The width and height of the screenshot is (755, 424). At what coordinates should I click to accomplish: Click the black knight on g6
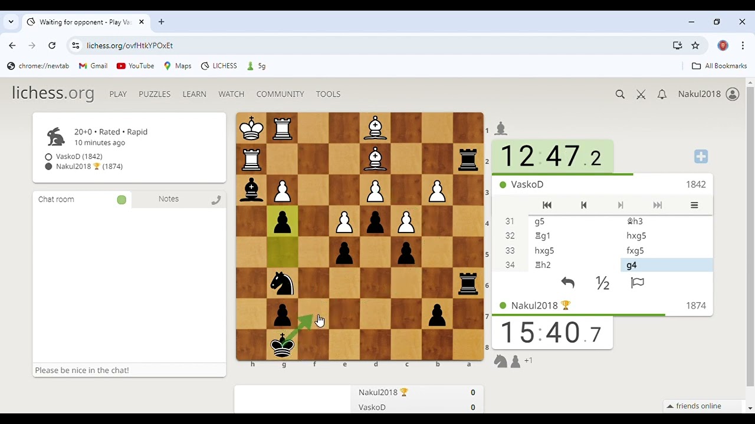click(x=283, y=283)
